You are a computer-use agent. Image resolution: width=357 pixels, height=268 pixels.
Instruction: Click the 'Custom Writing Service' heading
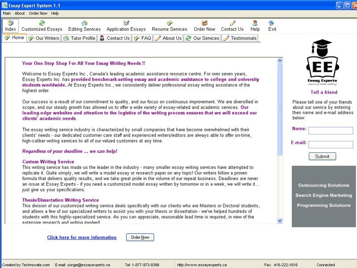tap(48, 162)
